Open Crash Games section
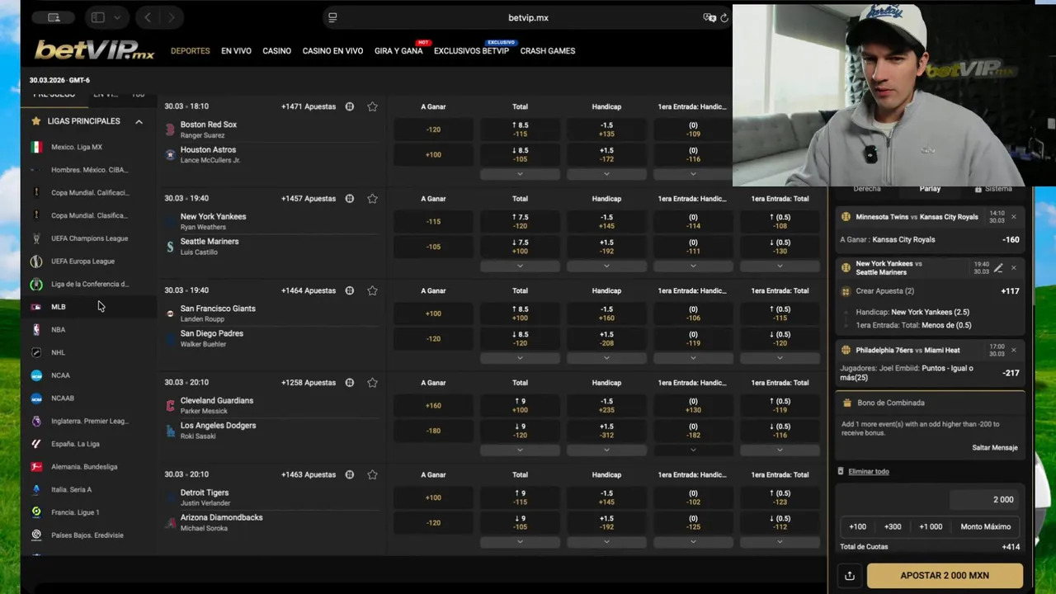Viewport: 1056px width, 594px height. pos(548,51)
